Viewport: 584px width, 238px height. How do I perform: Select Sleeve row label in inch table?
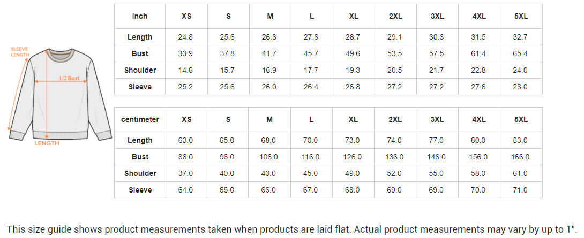140,87
